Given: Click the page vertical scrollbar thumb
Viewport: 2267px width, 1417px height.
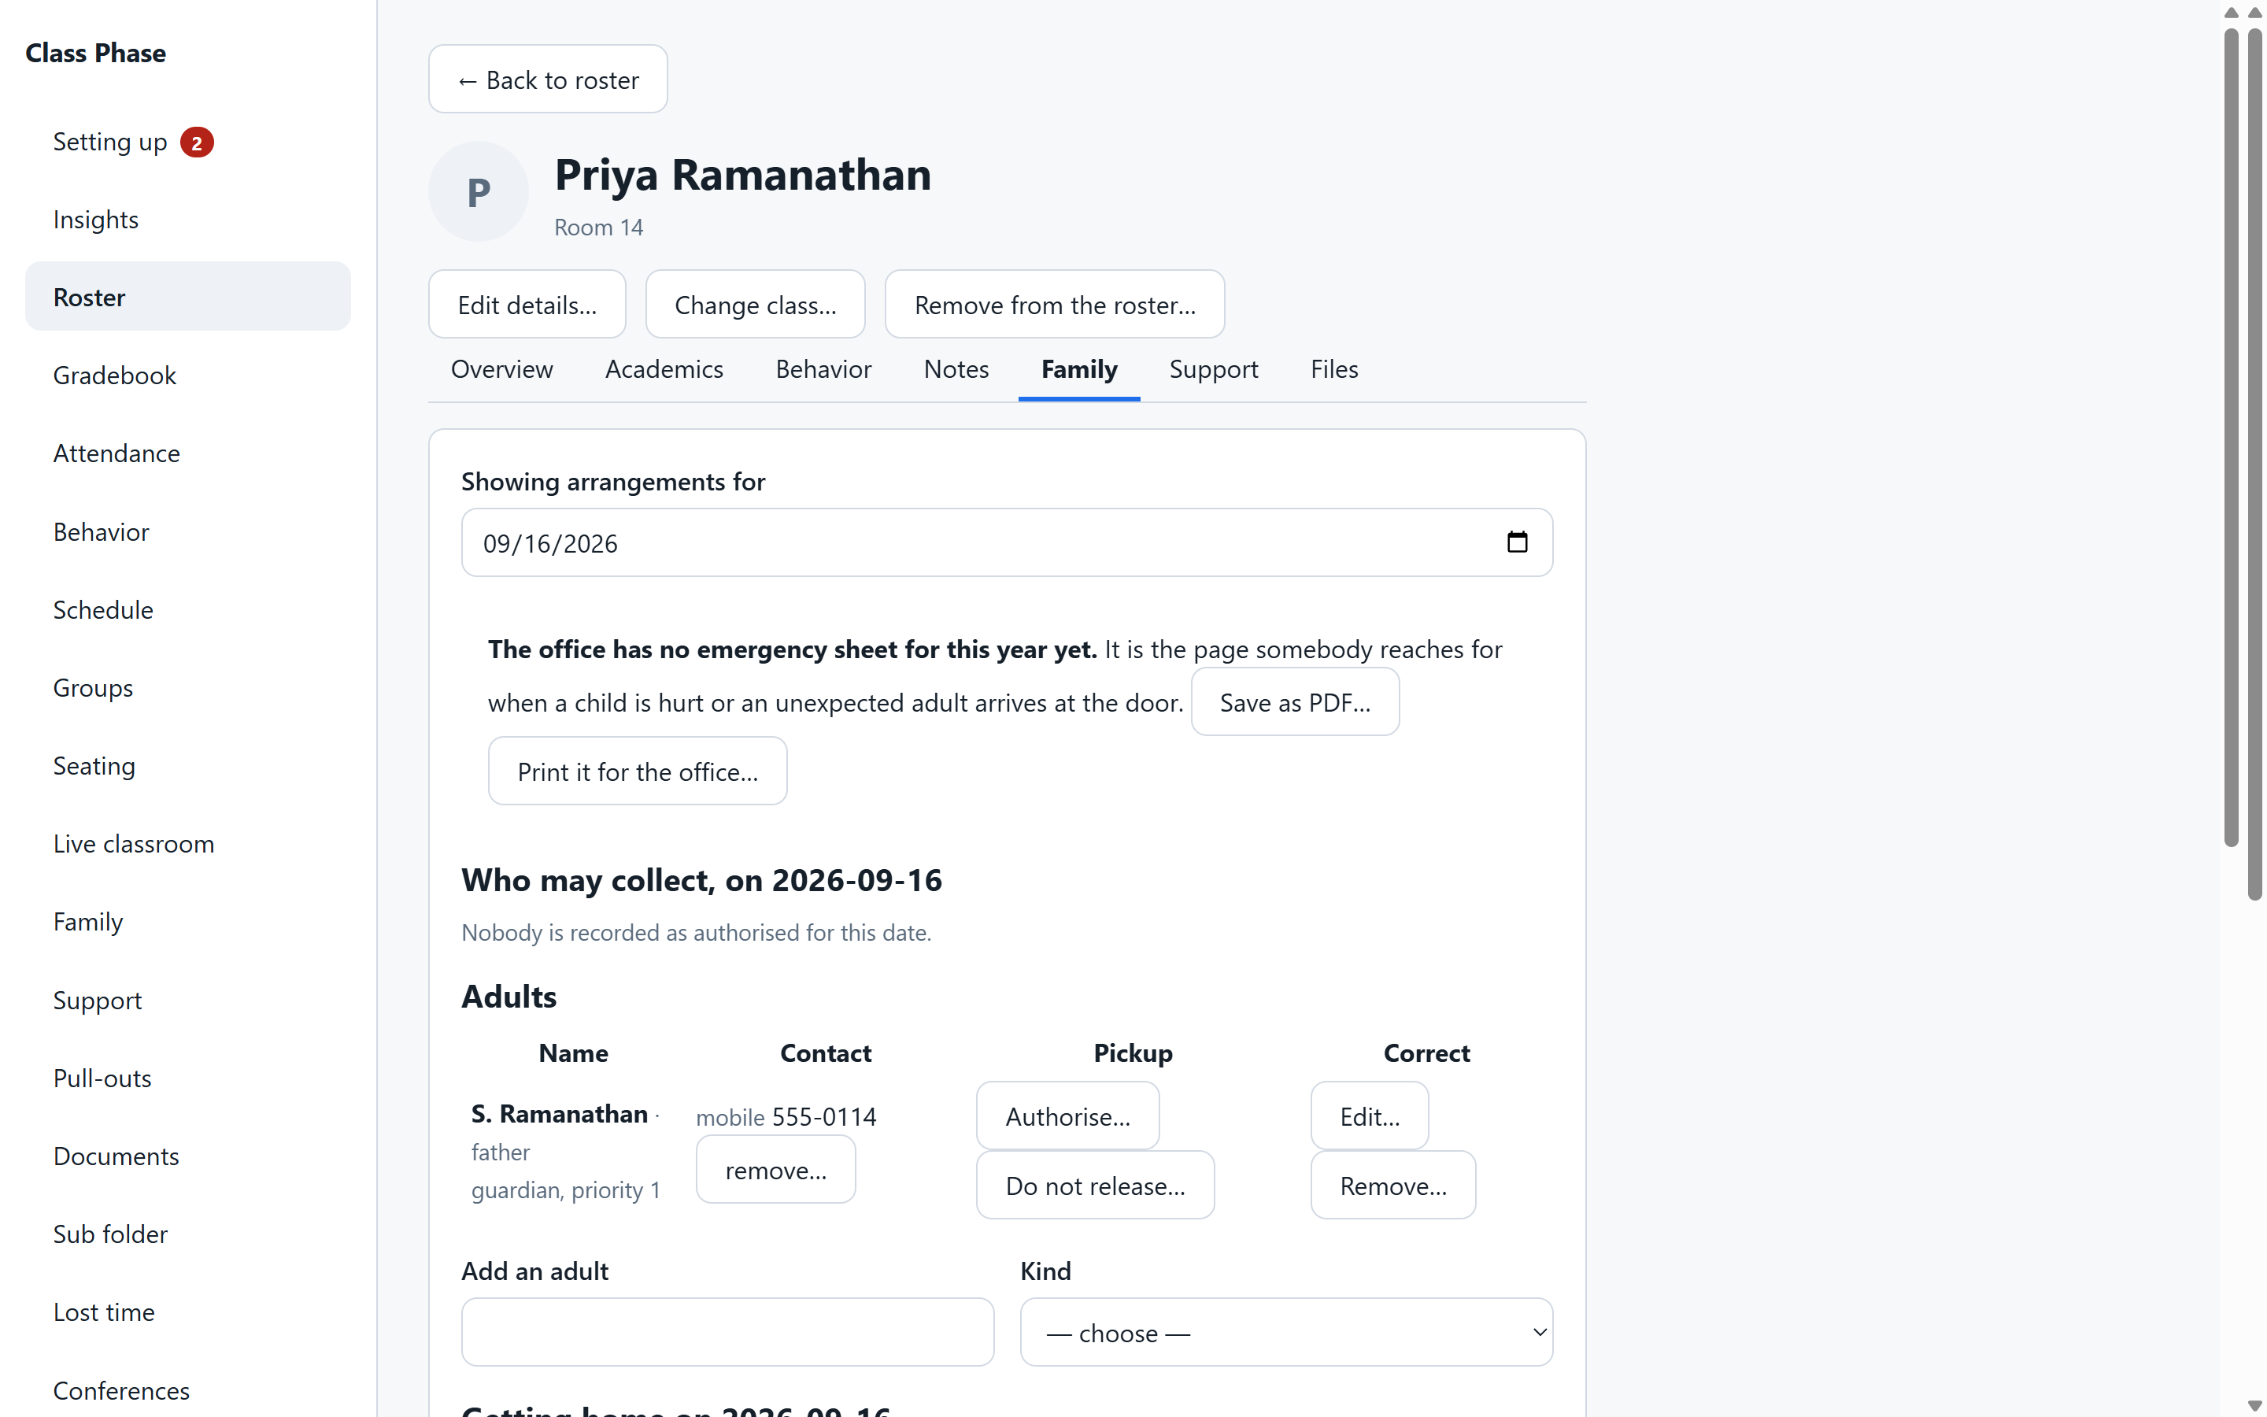Looking at the screenshot, I should click(x=2255, y=464).
